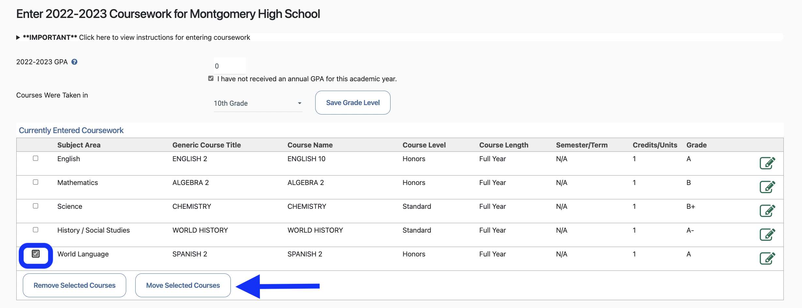Check the Mathematics course checkbox
This screenshot has height=308, width=802.
36,182
